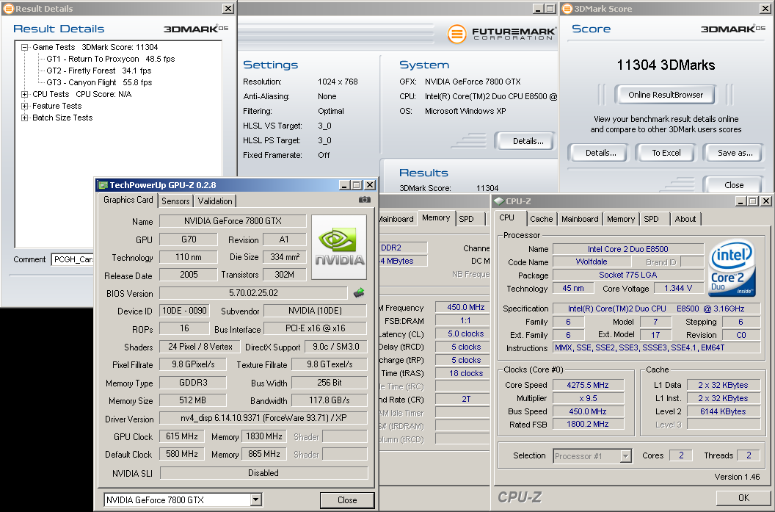Image resolution: width=775 pixels, height=512 pixels.
Task: Click the Level 2 cache value 6144 KBytes
Action: [x=723, y=411]
